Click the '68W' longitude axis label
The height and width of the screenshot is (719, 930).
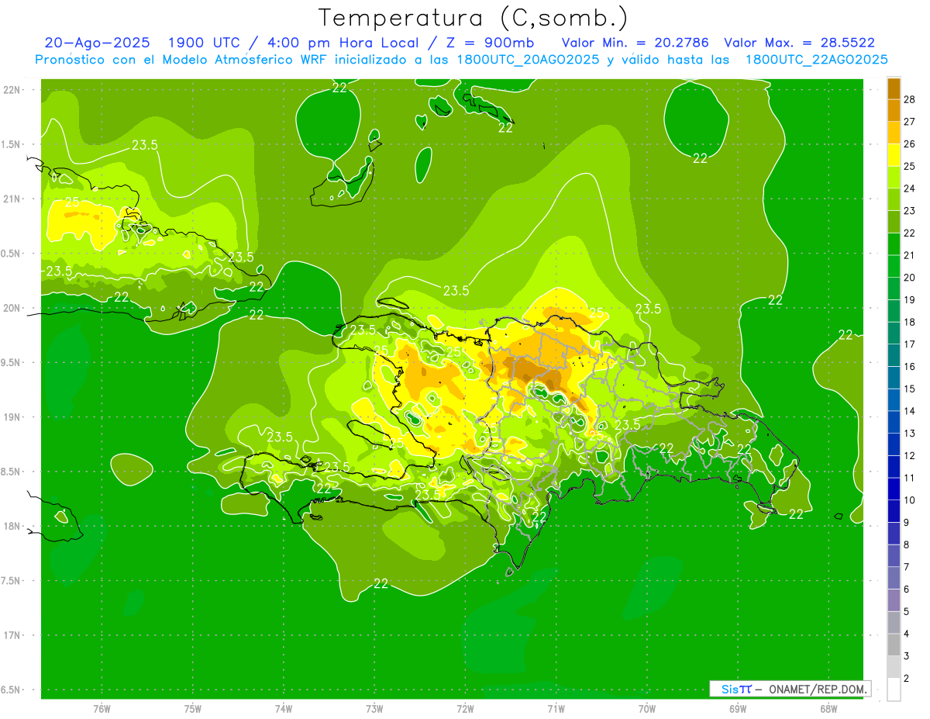click(x=828, y=709)
